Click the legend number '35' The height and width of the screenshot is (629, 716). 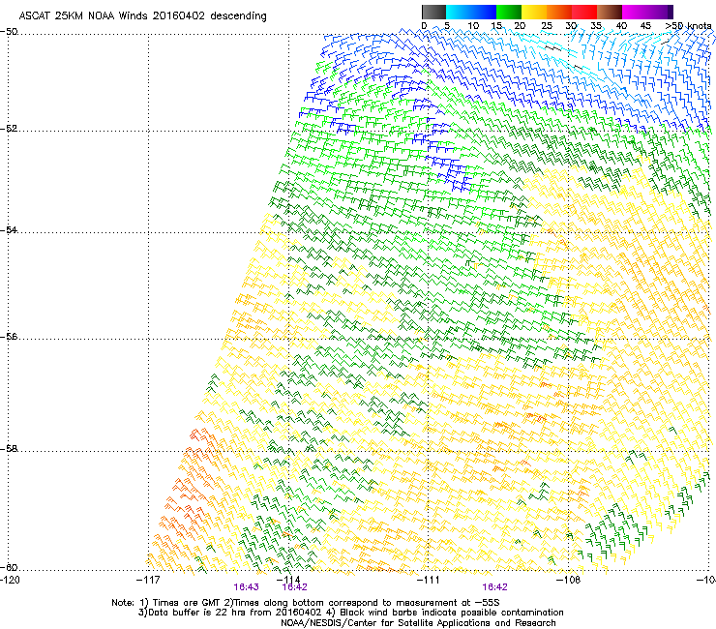click(596, 26)
